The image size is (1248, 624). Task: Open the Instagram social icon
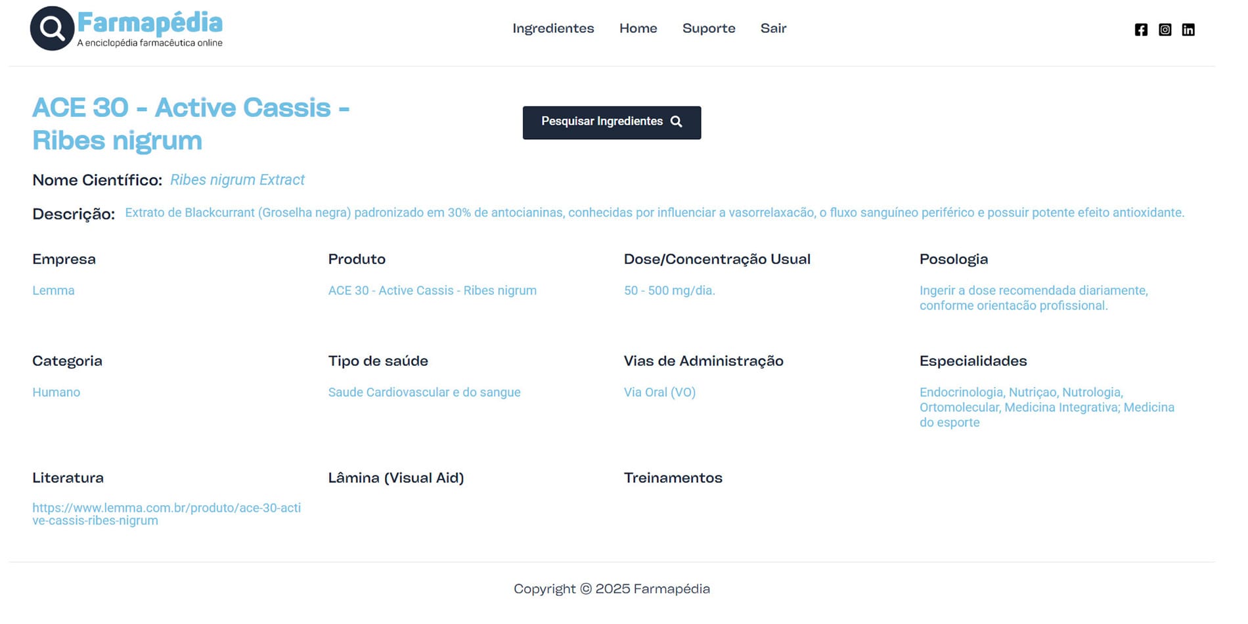pos(1165,30)
